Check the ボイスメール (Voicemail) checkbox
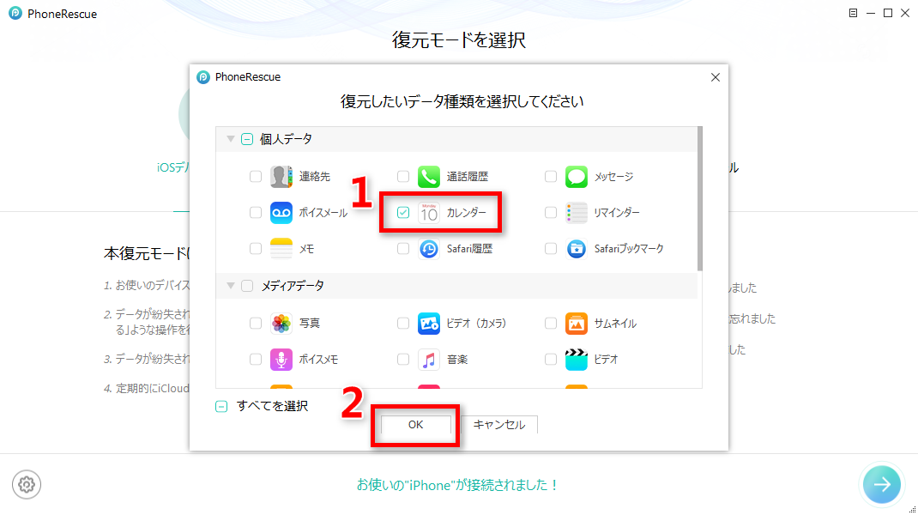Viewport: 918px width, 515px height. [x=256, y=213]
